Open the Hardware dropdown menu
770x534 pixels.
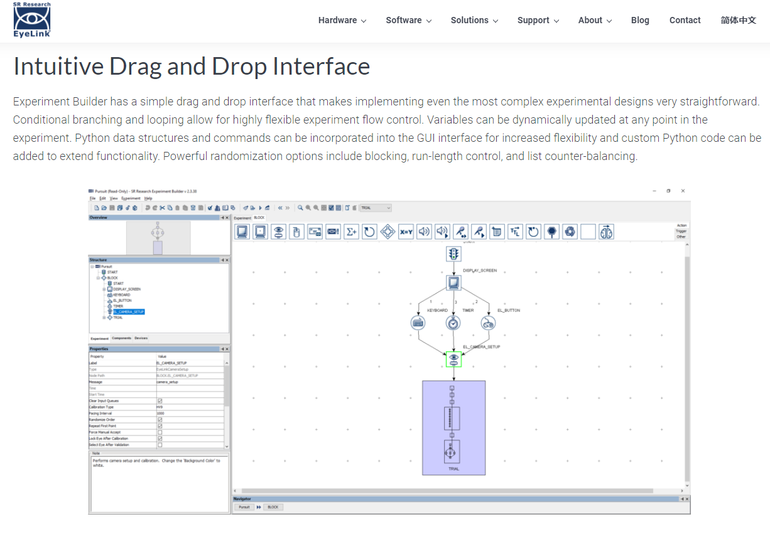point(342,20)
